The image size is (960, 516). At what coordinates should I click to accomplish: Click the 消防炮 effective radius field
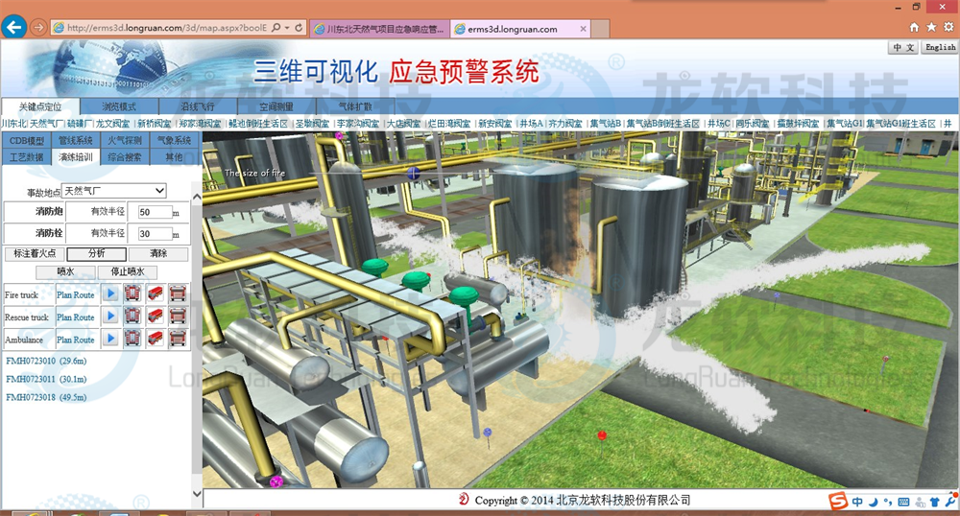pyautogui.click(x=154, y=212)
